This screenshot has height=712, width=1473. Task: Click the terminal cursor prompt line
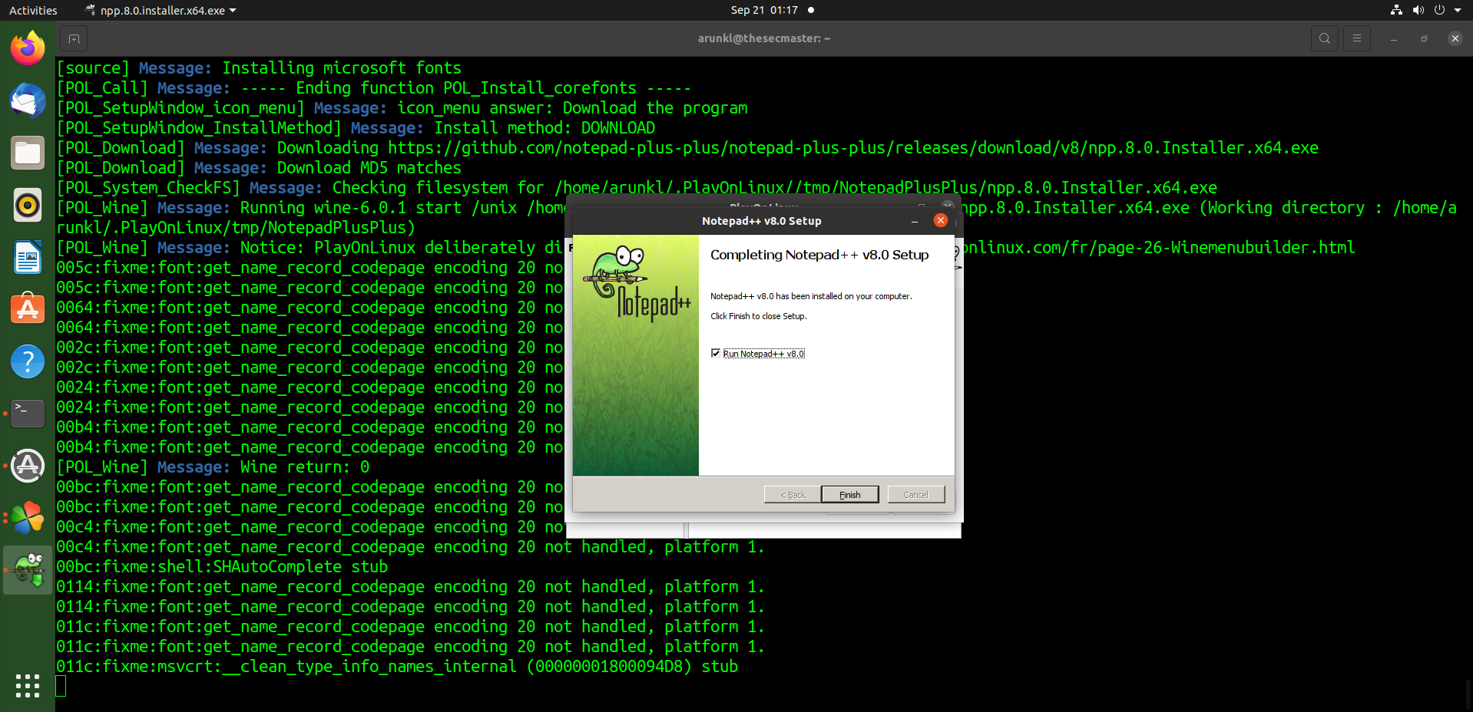click(61, 687)
